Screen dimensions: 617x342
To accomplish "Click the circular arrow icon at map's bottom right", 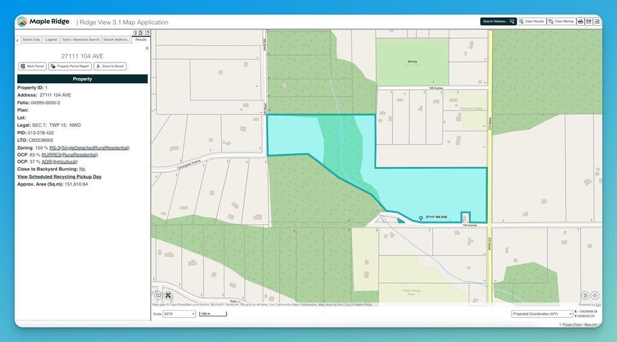I will click(585, 295).
